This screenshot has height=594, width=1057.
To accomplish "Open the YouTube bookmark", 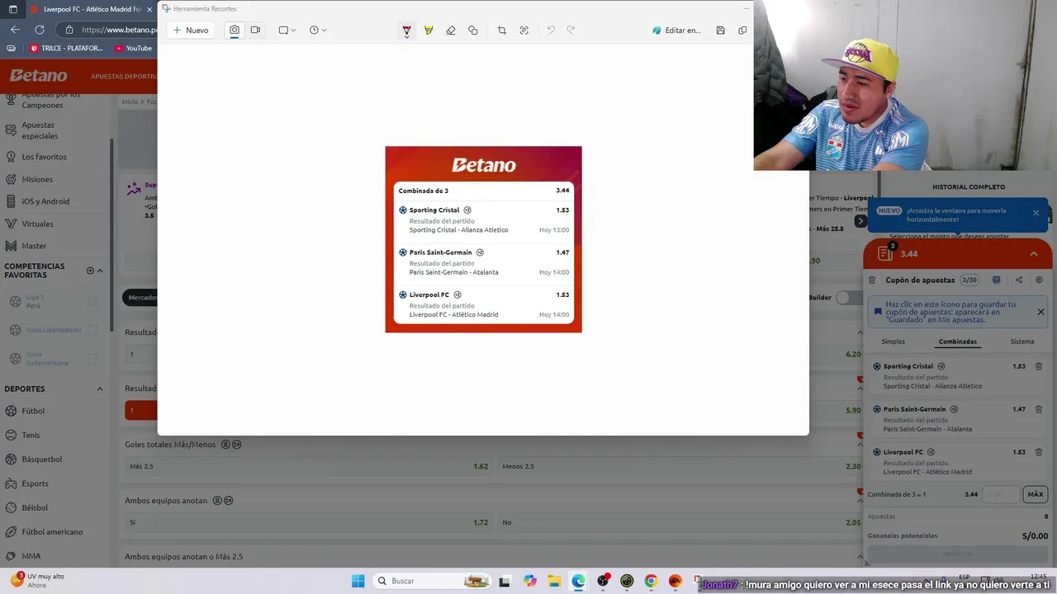I will [134, 48].
